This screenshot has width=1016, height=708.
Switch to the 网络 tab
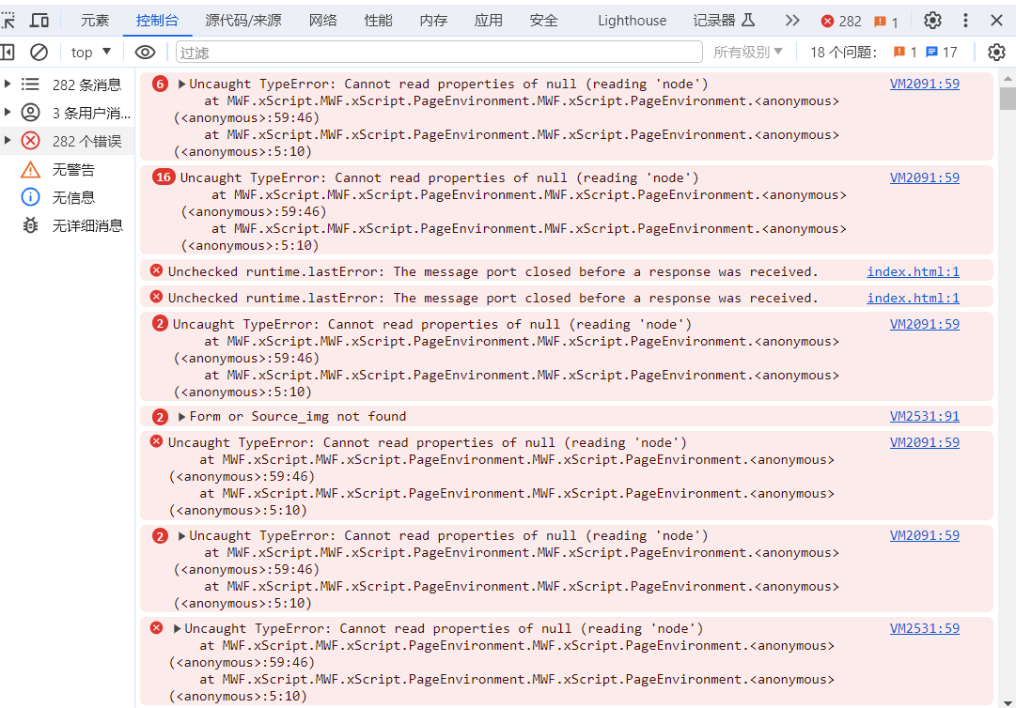coord(323,21)
